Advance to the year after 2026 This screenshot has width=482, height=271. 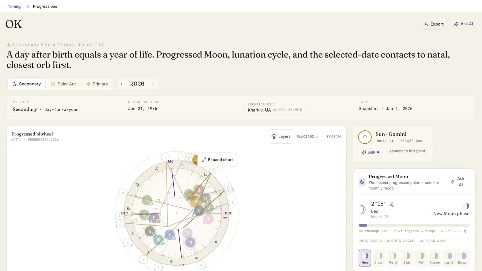[153, 84]
